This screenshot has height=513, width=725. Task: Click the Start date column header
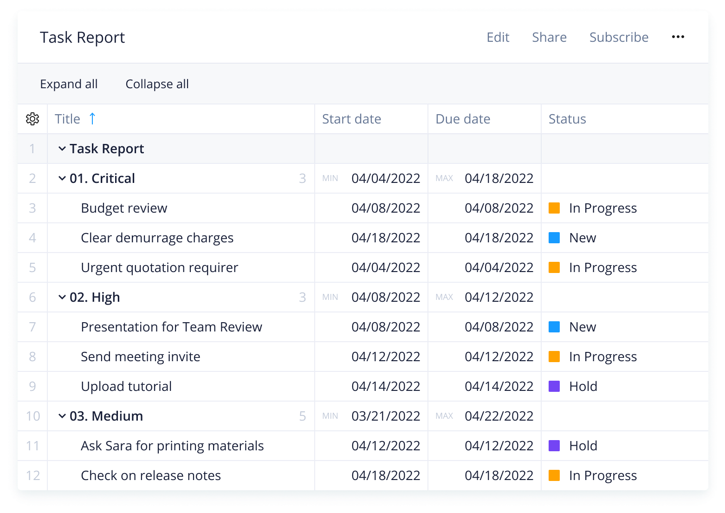point(351,119)
